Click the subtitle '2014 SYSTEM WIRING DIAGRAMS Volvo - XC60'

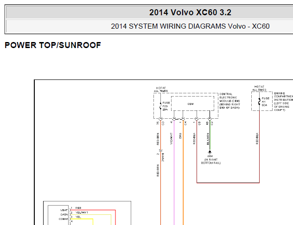click(x=190, y=26)
